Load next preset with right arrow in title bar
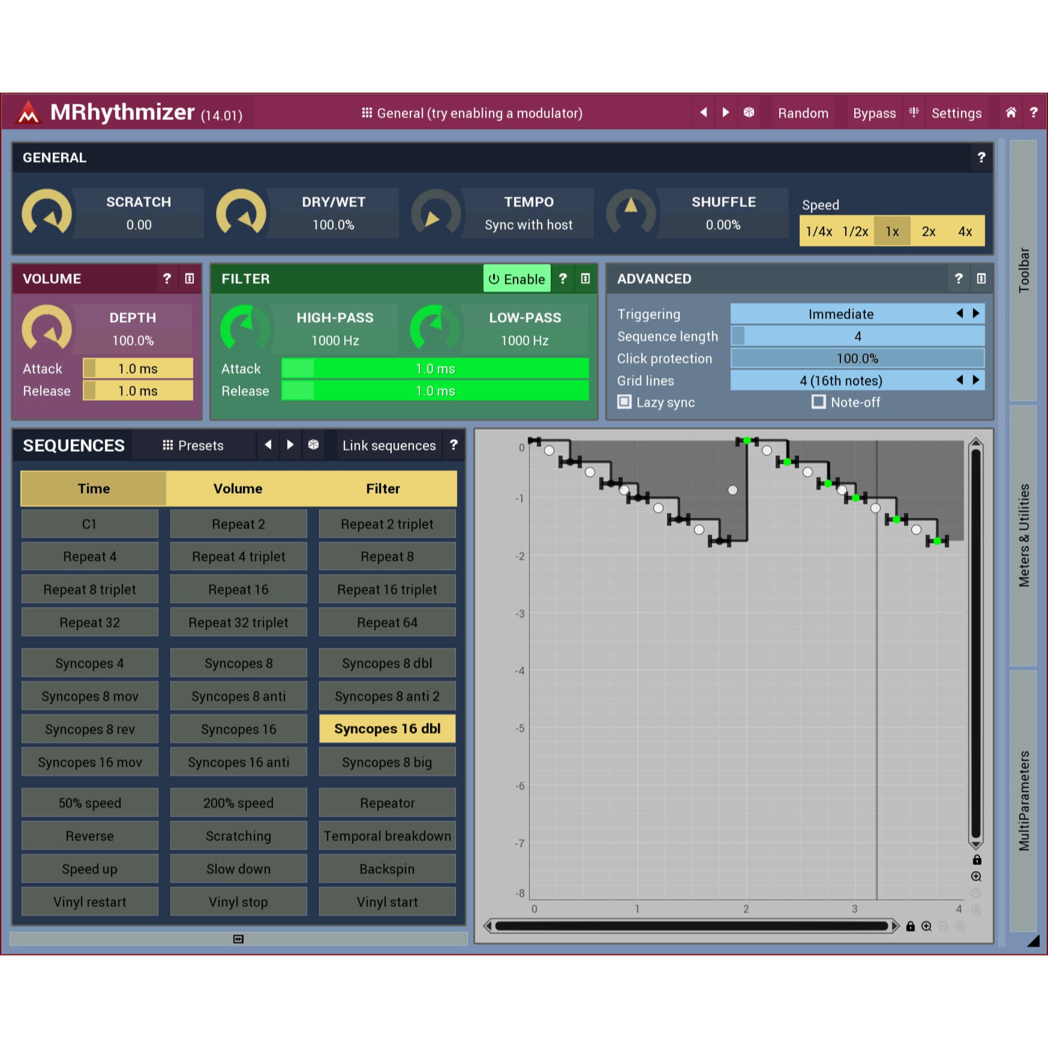 point(726,112)
